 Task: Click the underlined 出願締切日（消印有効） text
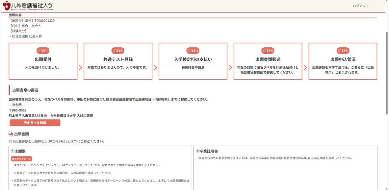[153, 100]
